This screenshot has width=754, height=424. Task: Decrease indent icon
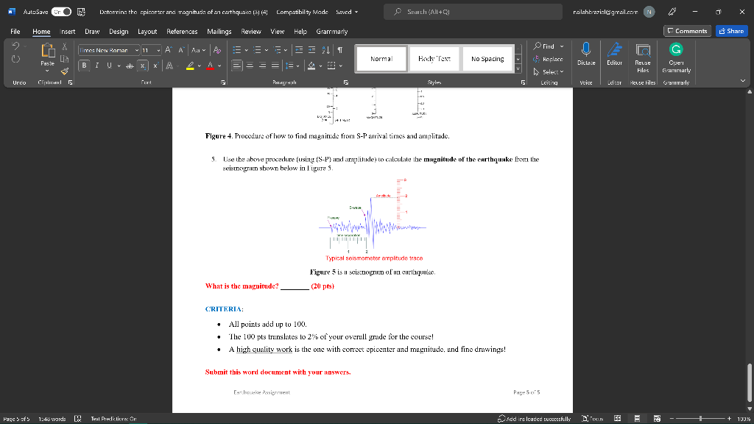[299, 50]
